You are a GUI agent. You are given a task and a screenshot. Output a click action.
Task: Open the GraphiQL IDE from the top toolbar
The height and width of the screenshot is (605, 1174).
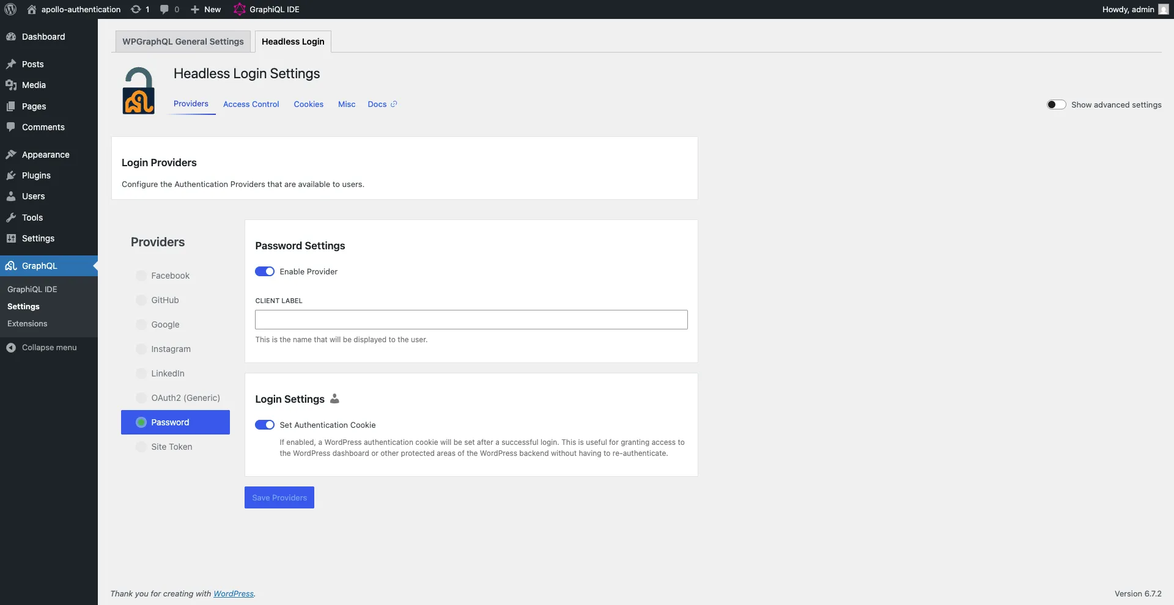[x=265, y=9]
